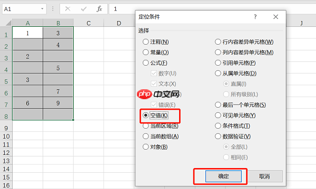Choose the 所有级别(L) sub-option
Viewport: 316px width, 189px height.
click(241, 94)
